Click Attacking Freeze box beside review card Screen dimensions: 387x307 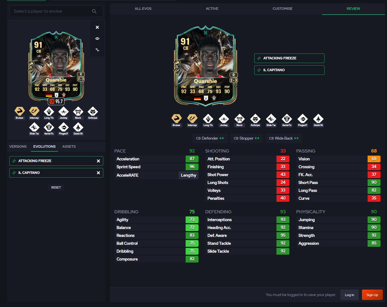[289, 58]
